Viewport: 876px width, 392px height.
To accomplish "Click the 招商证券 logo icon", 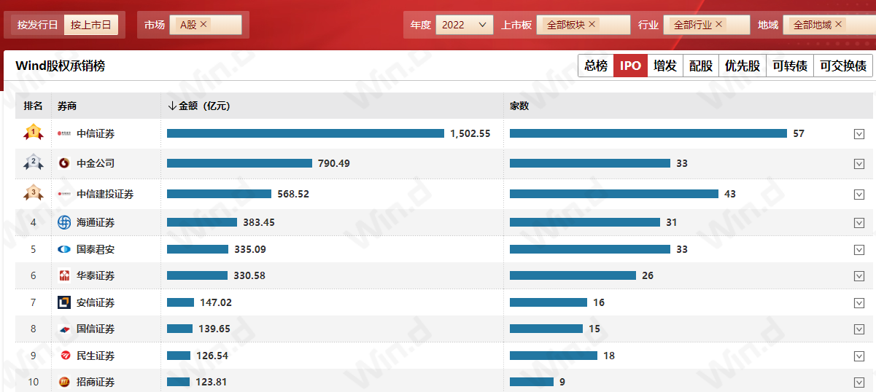I will pos(64,382).
